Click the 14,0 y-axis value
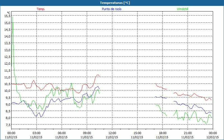The height and width of the screenshot is (140, 224). tap(7, 36)
